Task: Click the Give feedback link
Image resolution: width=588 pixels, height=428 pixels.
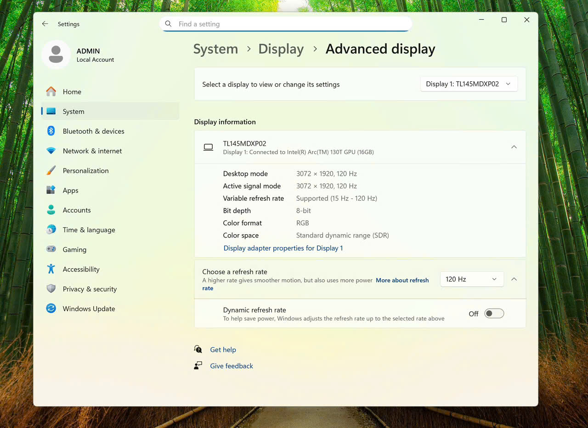Action: coord(232,366)
